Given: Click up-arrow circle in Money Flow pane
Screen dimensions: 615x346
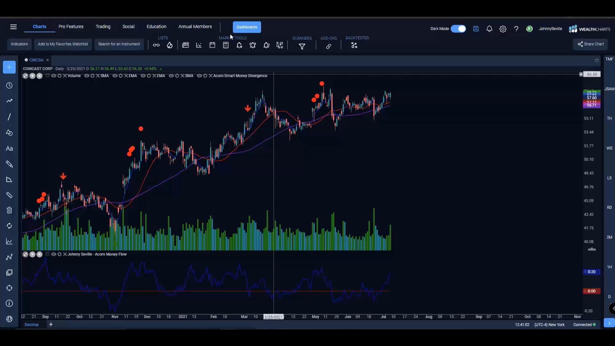Looking at the screenshot, I should pyautogui.click(x=39, y=254).
